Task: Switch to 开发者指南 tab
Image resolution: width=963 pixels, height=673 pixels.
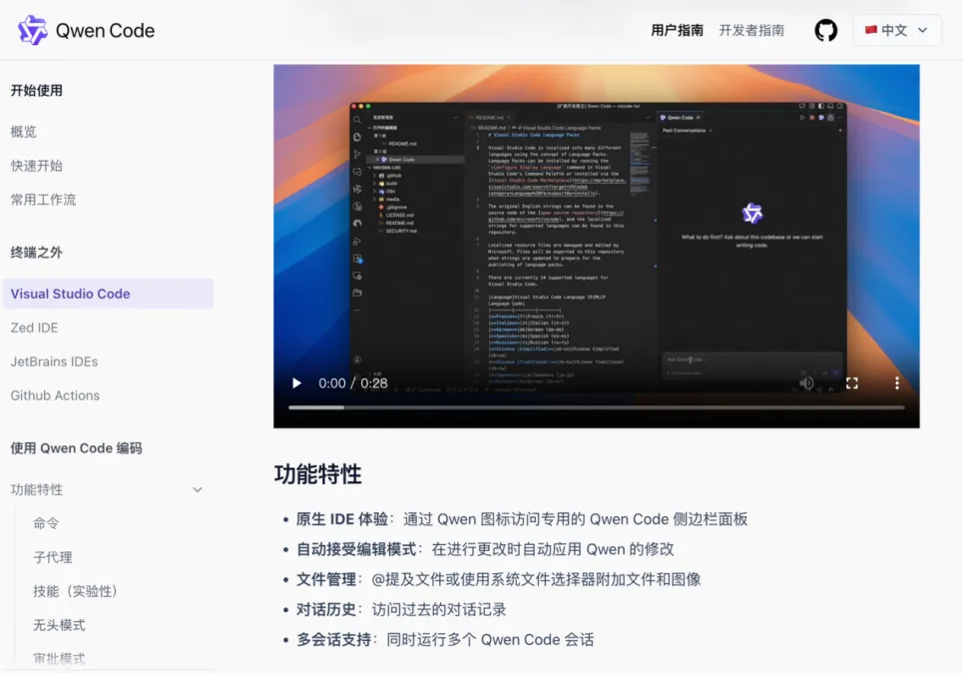Action: point(751,30)
